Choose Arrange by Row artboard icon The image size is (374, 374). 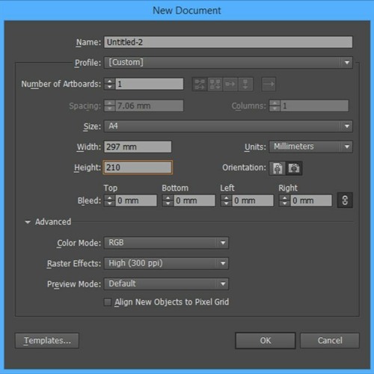pos(230,84)
